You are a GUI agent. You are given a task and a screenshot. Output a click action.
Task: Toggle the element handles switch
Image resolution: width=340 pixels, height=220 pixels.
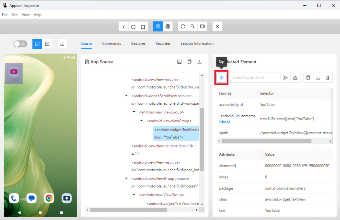click(20, 44)
